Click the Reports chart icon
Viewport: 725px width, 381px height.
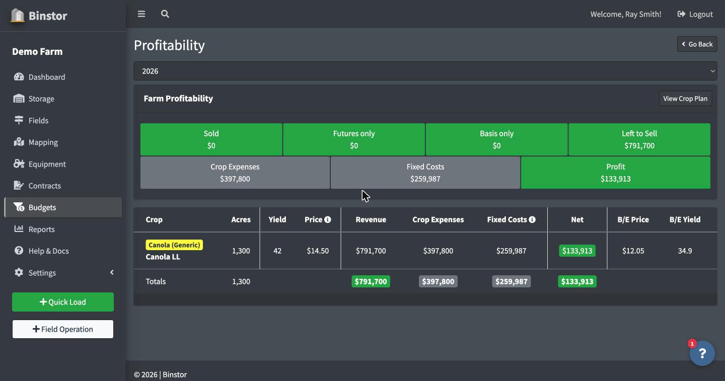tap(19, 229)
